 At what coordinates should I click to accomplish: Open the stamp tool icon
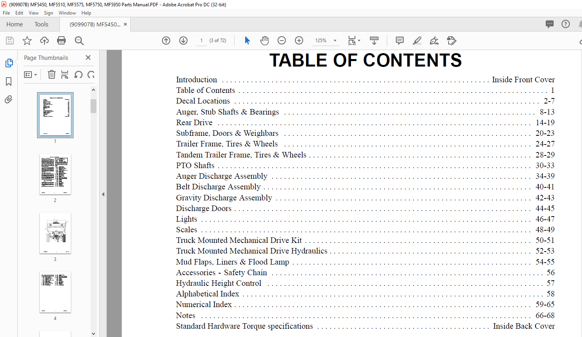point(451,41)
